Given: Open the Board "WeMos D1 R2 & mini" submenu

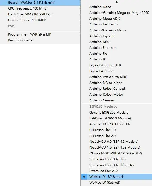Looking at the screenshot, I should point(40,3).
